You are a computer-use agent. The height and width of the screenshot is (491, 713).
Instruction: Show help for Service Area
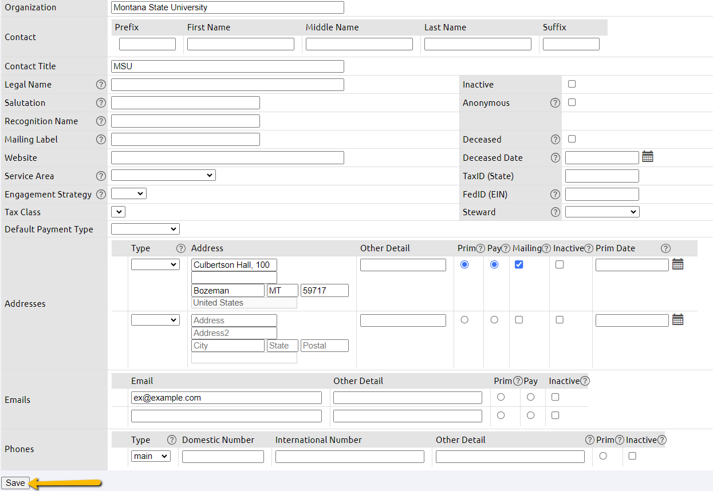click(101, 176)
